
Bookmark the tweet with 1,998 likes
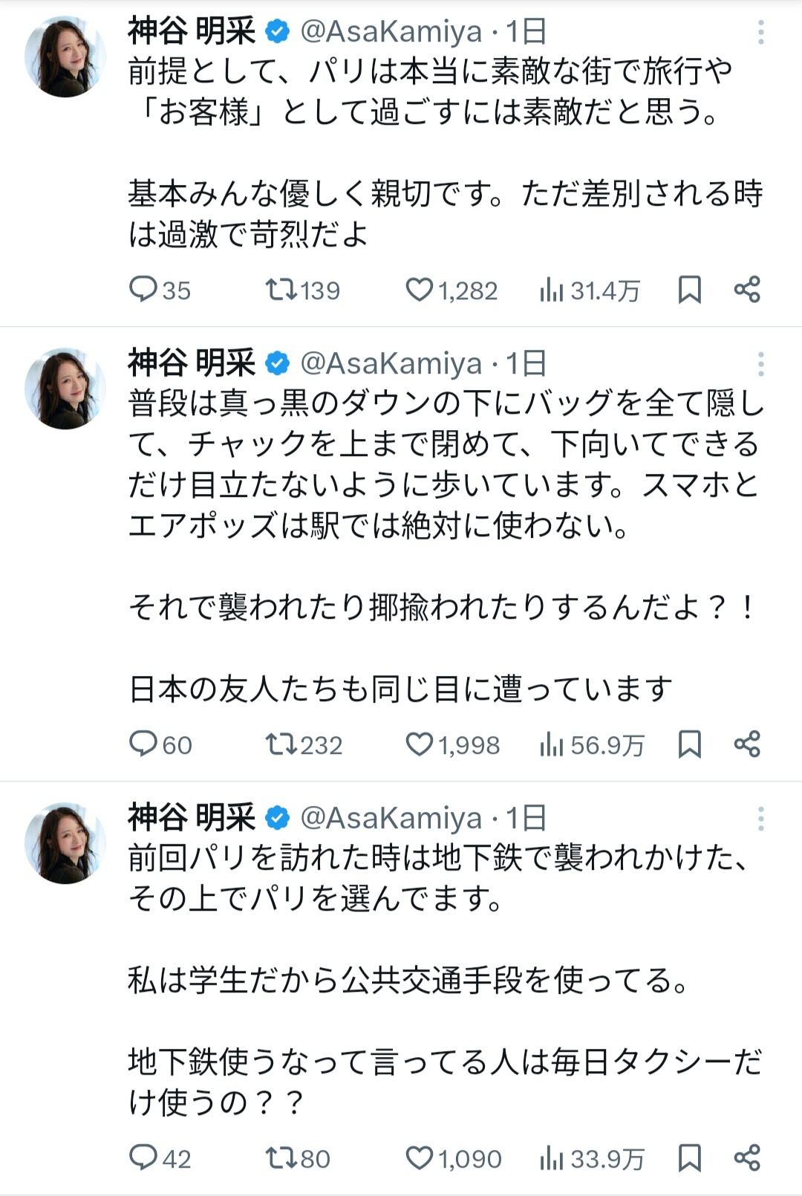[689, 744]
